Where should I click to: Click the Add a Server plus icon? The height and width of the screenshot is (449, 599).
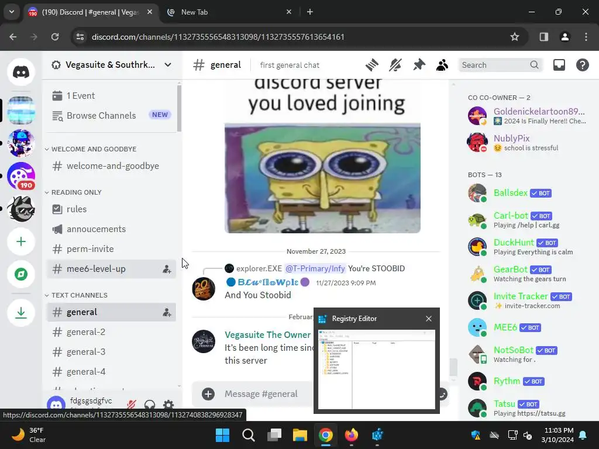[21, 241]
